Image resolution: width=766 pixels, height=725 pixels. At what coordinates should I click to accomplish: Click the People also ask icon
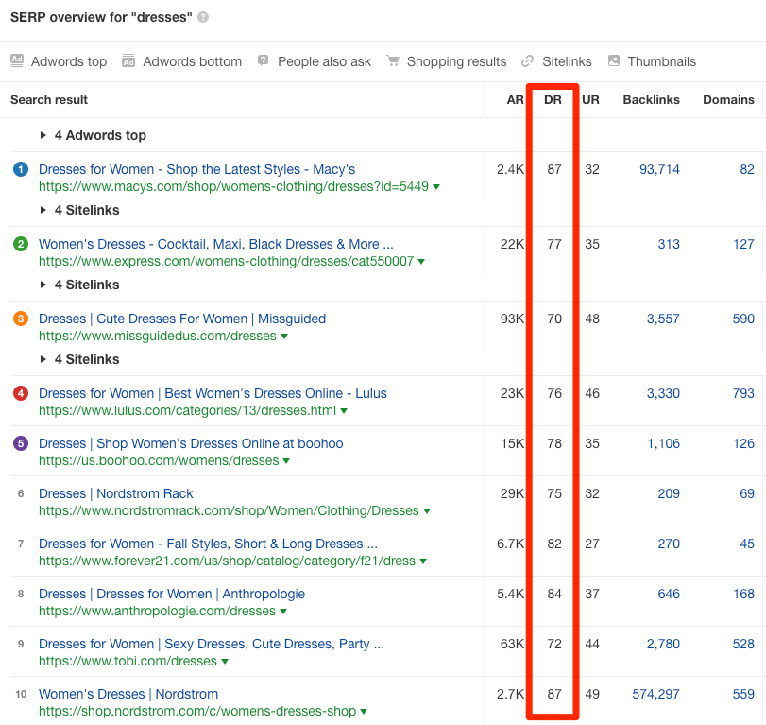[264, 61]
